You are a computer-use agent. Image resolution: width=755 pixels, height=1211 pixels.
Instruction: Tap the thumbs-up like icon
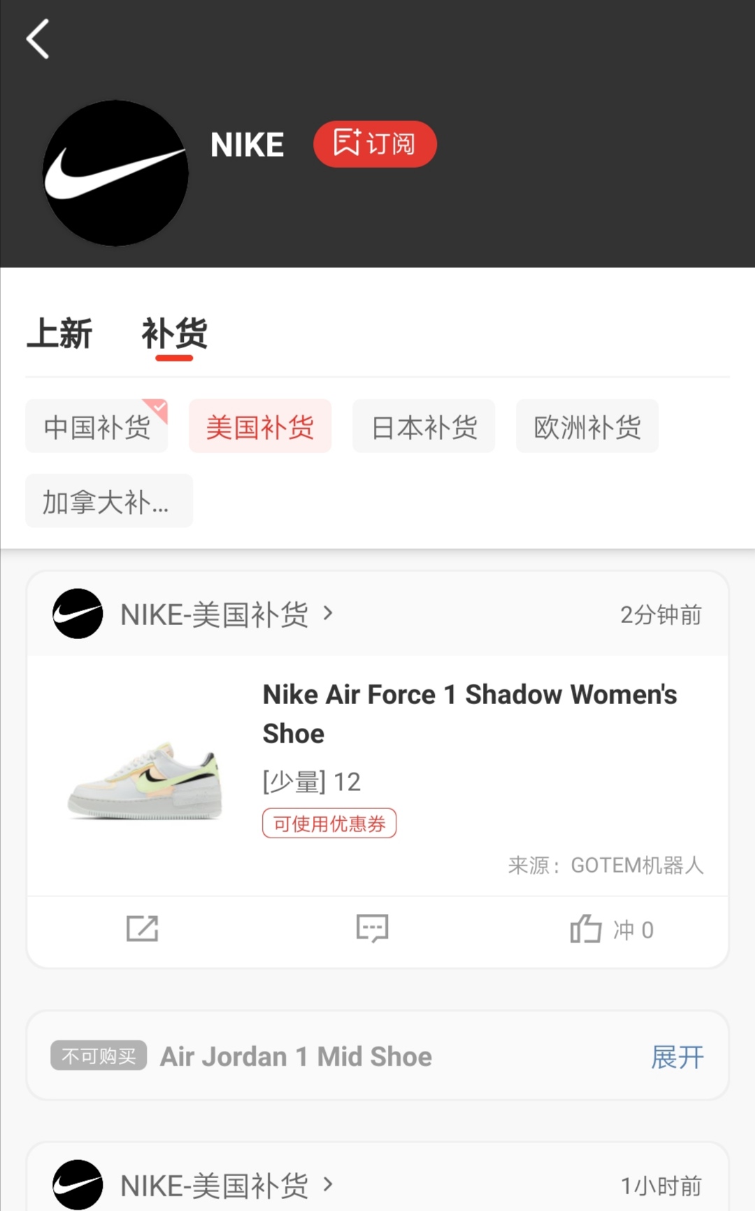586,929
